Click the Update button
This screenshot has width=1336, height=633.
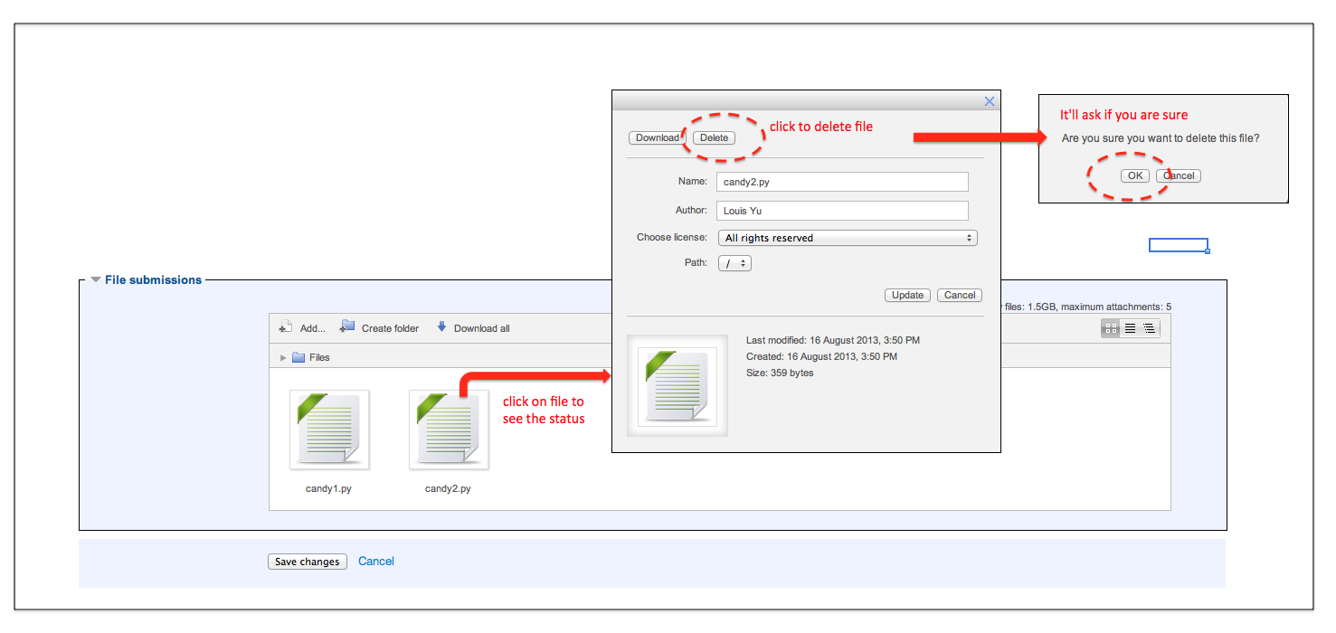(907, 295)
